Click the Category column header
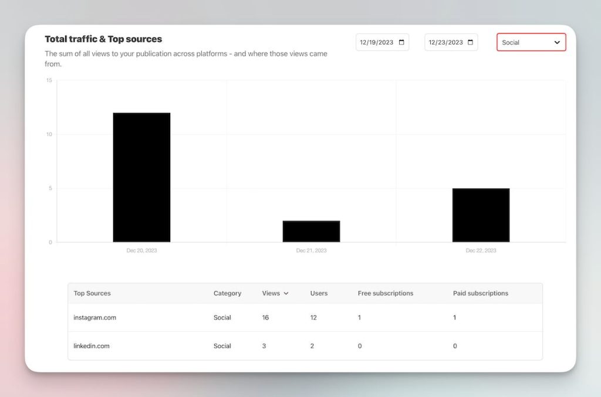 [227, 293]
